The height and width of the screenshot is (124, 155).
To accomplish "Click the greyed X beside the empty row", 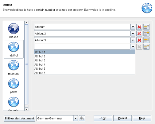I will coord(139,47).
